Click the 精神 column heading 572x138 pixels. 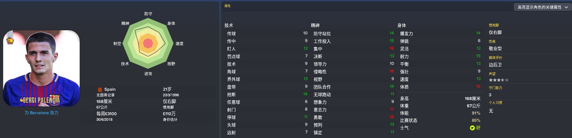pyautogui.click(x=315, y=25)
